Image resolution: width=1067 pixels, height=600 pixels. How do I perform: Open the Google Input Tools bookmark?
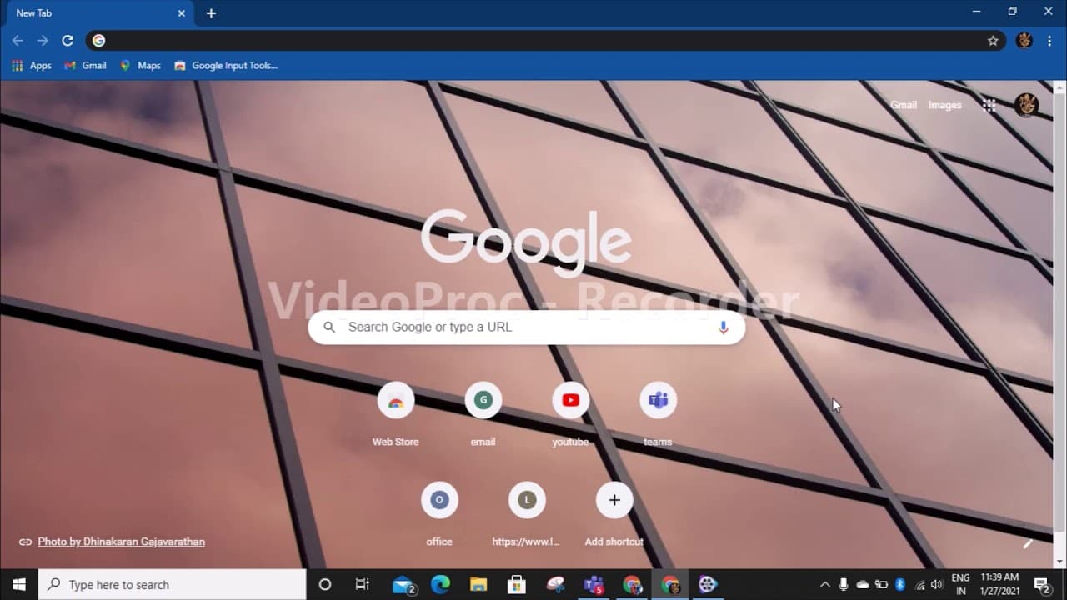tap(226, 65)
